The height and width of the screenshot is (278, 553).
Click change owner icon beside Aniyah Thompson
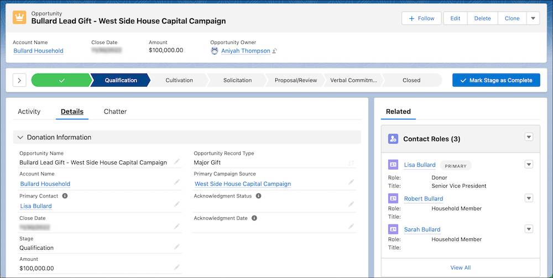(x=275, y=51)
